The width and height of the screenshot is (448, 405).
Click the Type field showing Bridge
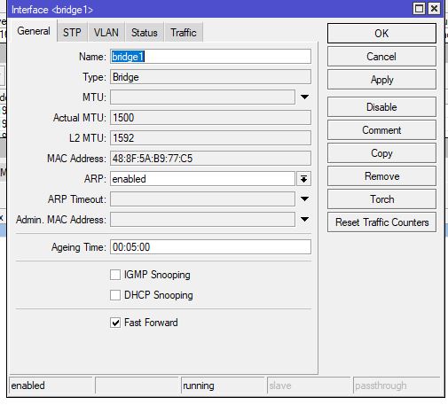point(210,77)
